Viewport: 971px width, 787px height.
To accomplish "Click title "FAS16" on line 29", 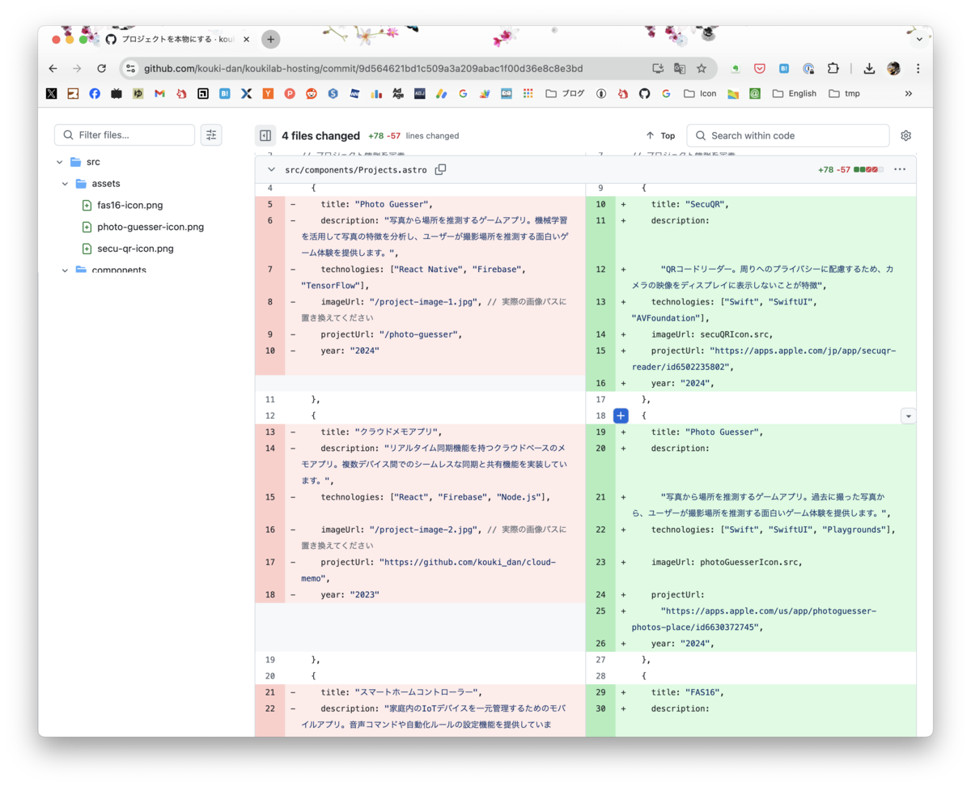I will coord(687,692).
